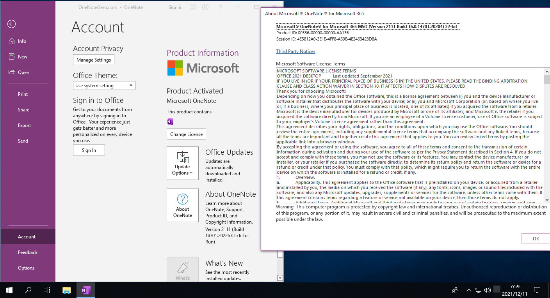Click the network icon in system tray
This screenshot has height=298, width=550.
click(x=478, y=290)
